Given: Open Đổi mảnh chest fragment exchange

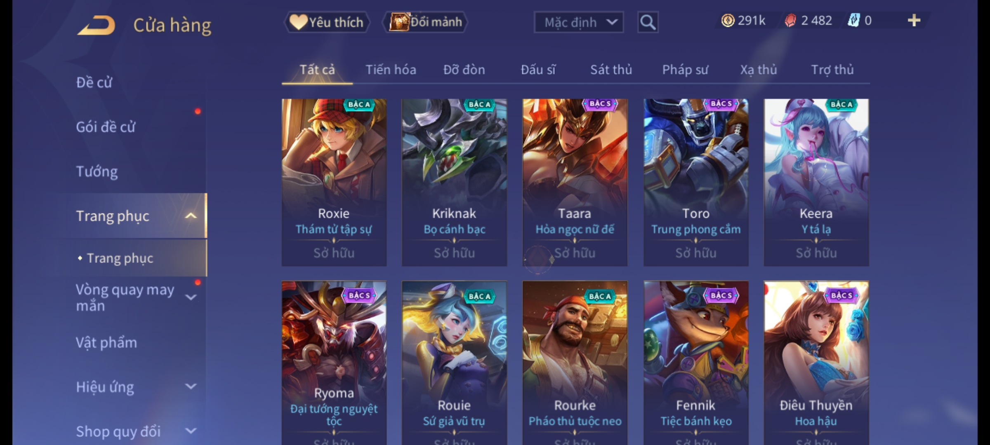Looking at the screenshot, I should click(425, 22).
